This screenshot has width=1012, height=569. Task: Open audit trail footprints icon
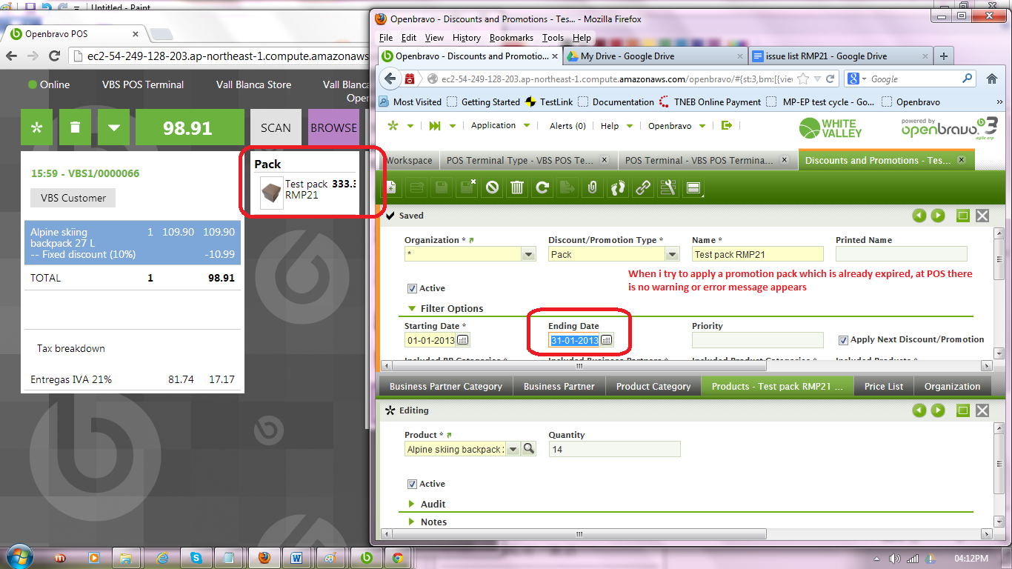(x=618, y=188)
